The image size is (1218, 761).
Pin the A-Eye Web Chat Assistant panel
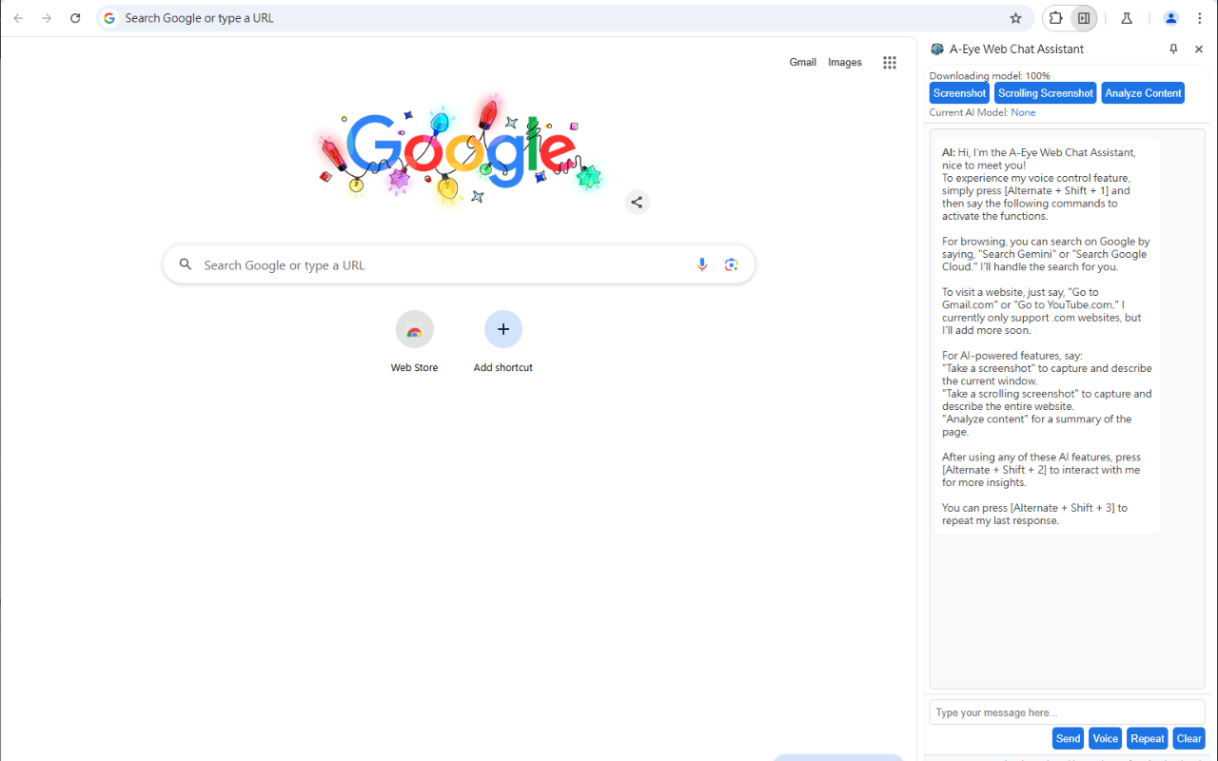1173,49
